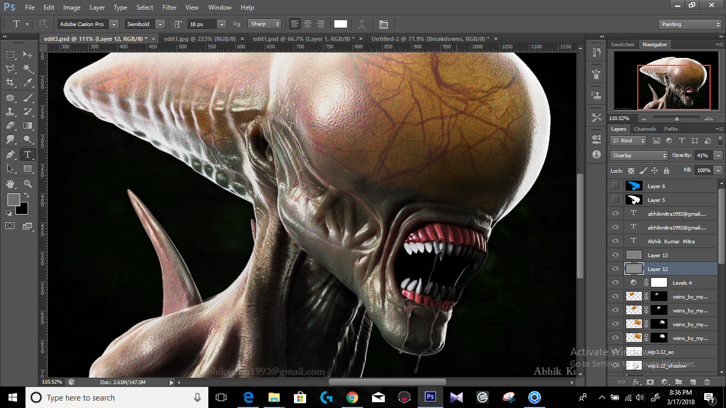Select the Hand tool
This screenshot has height=408, width=726.
[x=10, y=184]
